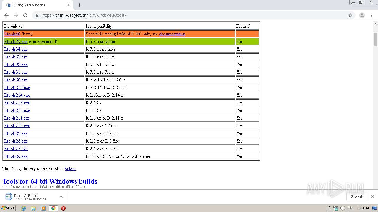This screenshot has width=378, height=212.
Task: Click the 'No' frozen cell for Rtools35
Action: click(247, 42)
